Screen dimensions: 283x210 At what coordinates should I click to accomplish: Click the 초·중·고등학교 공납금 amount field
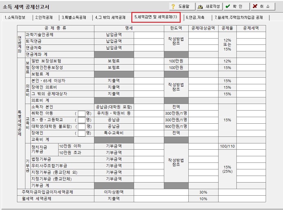point(149,120)
